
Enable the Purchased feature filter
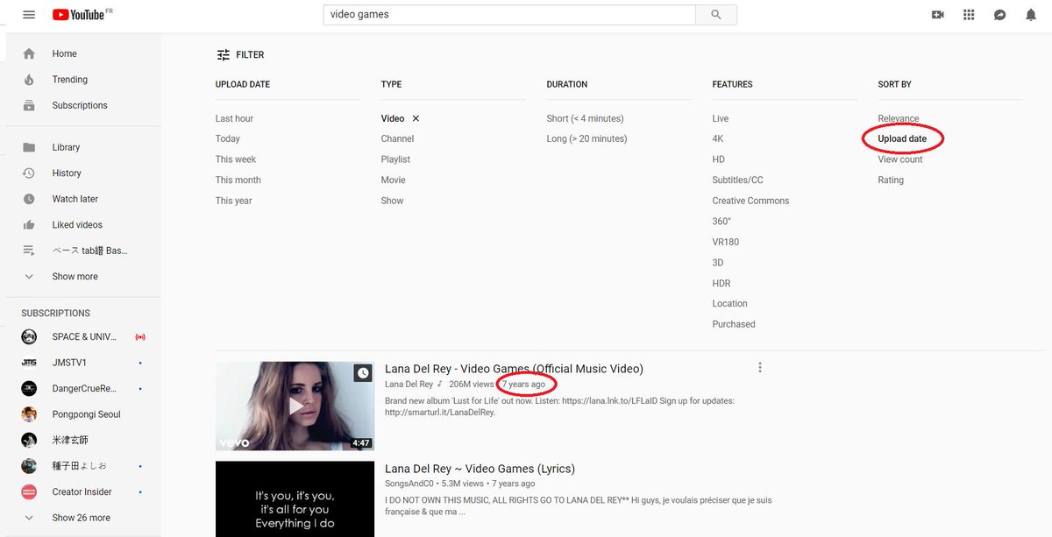[733, 324]
